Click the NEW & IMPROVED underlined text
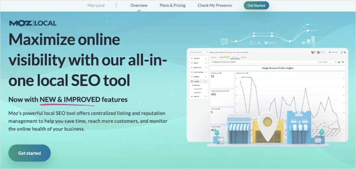The image size is (356, 169). tap(70, 99)
